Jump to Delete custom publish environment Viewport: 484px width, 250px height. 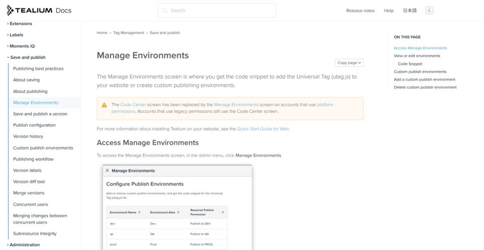(x=425, y=87)
